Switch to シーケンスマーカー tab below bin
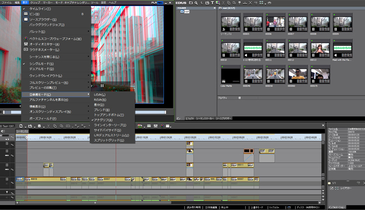The height and width of the screenshot is (210, 365). click(x=205, y=118)
